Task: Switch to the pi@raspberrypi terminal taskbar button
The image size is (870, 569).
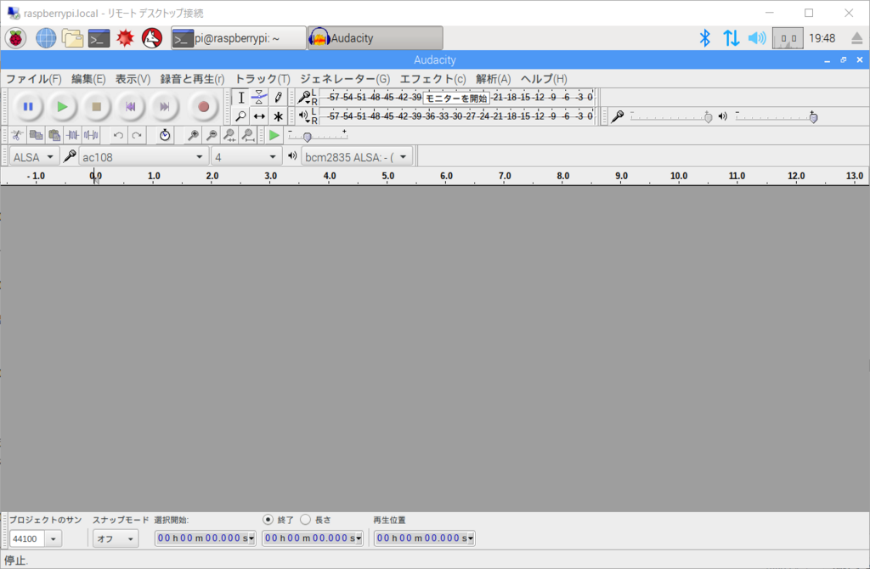Action: pos(239,38)
